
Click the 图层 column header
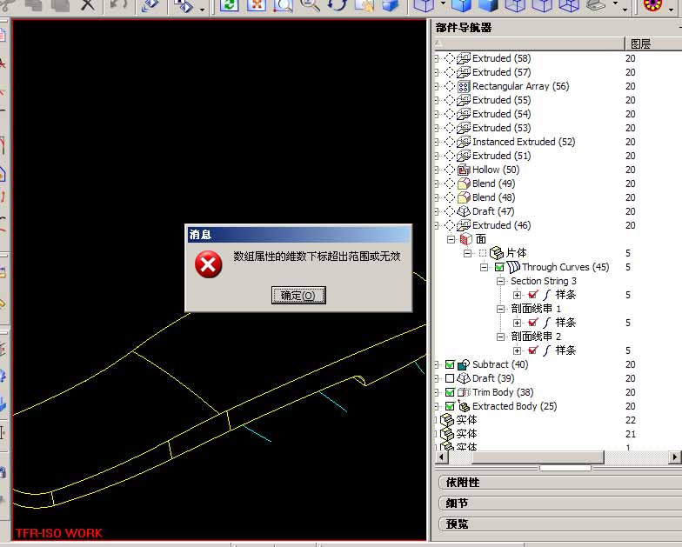pos(653,43)
